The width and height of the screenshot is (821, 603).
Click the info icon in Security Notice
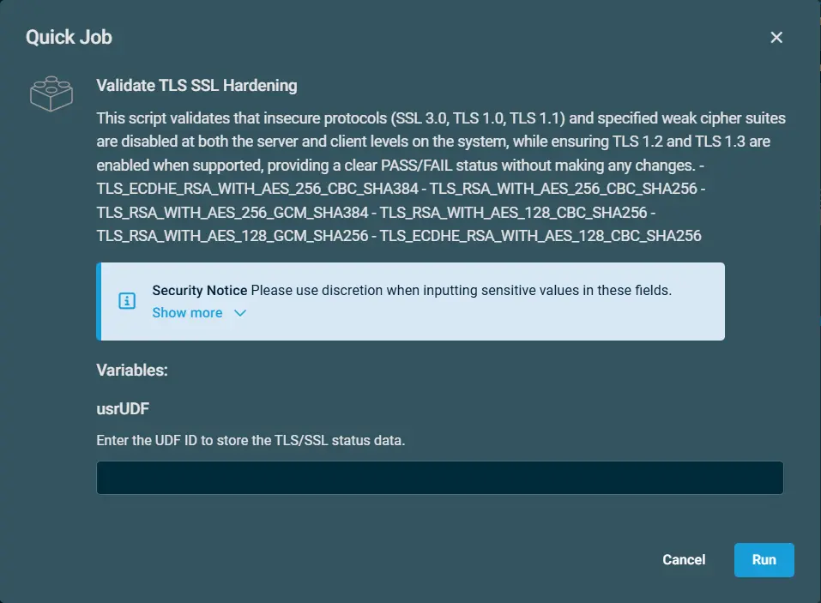click(x=127, y=301)
